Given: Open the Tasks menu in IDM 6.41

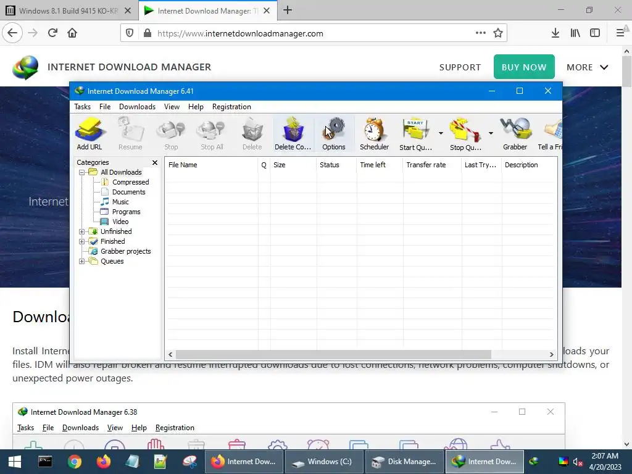Looking at the screenshot, I should point(82,107).
